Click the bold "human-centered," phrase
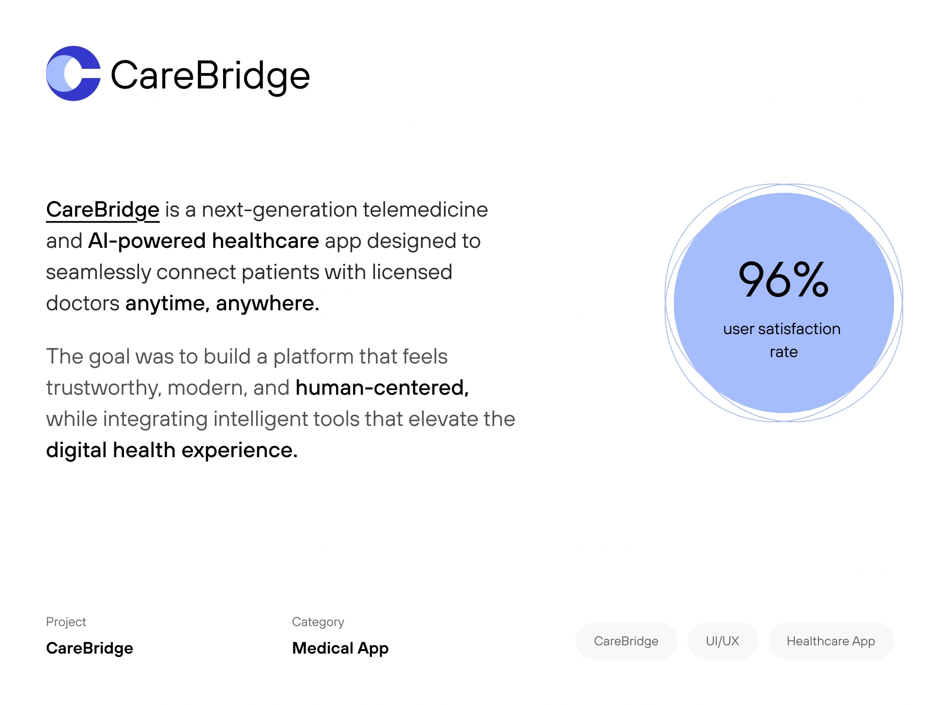 click(382, 388)
